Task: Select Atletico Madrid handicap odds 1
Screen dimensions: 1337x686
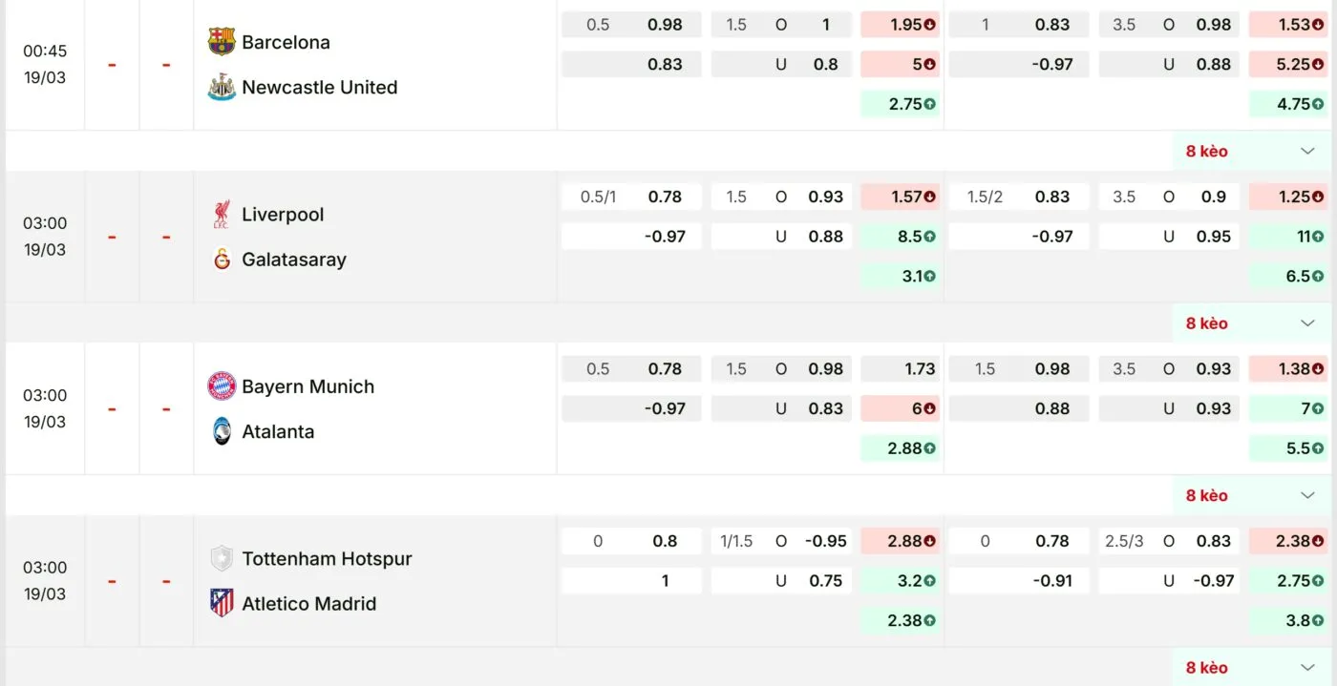Action: [x=664, y=580]
